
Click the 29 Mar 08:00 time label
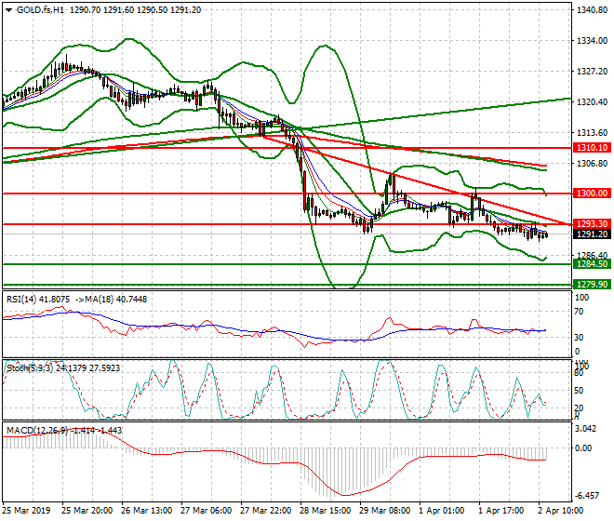[x=385, y=511]
